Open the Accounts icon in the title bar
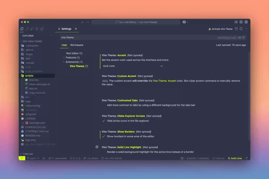 (x=241, y=22)
